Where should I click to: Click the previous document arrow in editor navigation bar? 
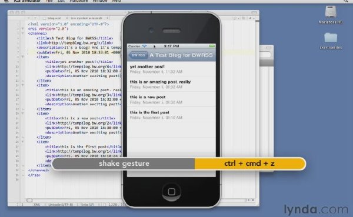pos(29,18)
